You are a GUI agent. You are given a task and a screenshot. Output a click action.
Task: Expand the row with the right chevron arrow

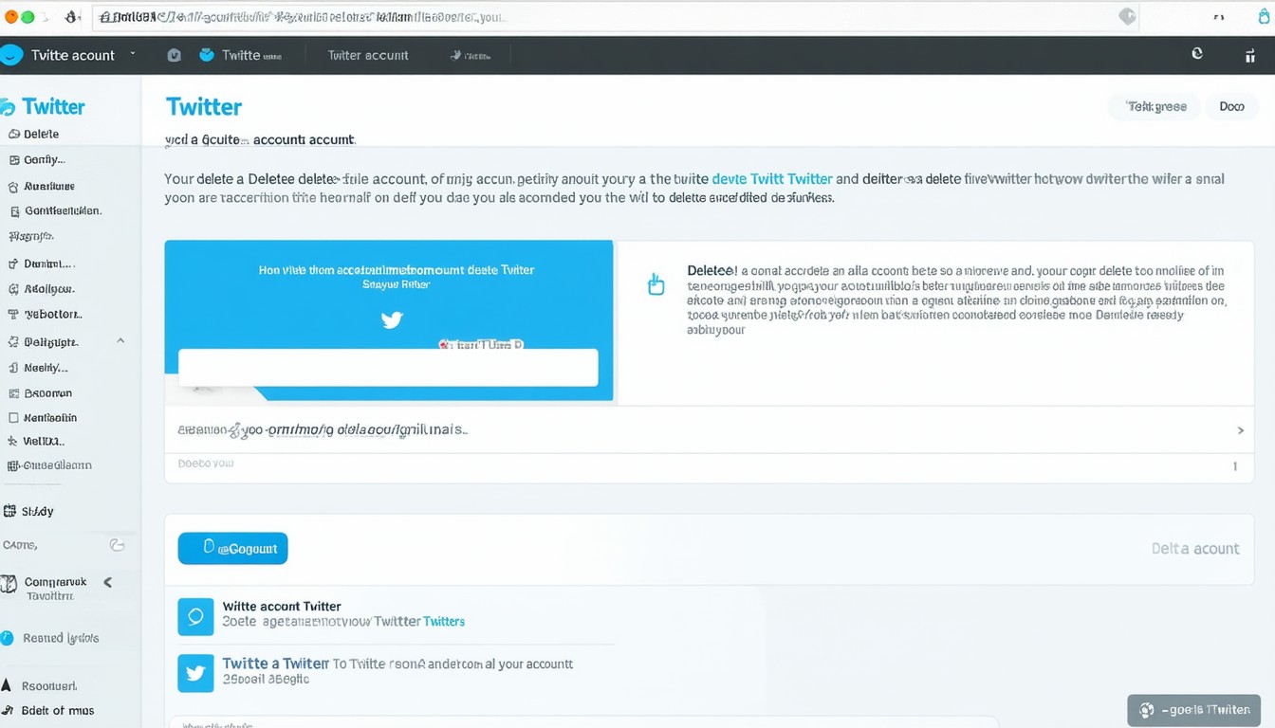1240,430
